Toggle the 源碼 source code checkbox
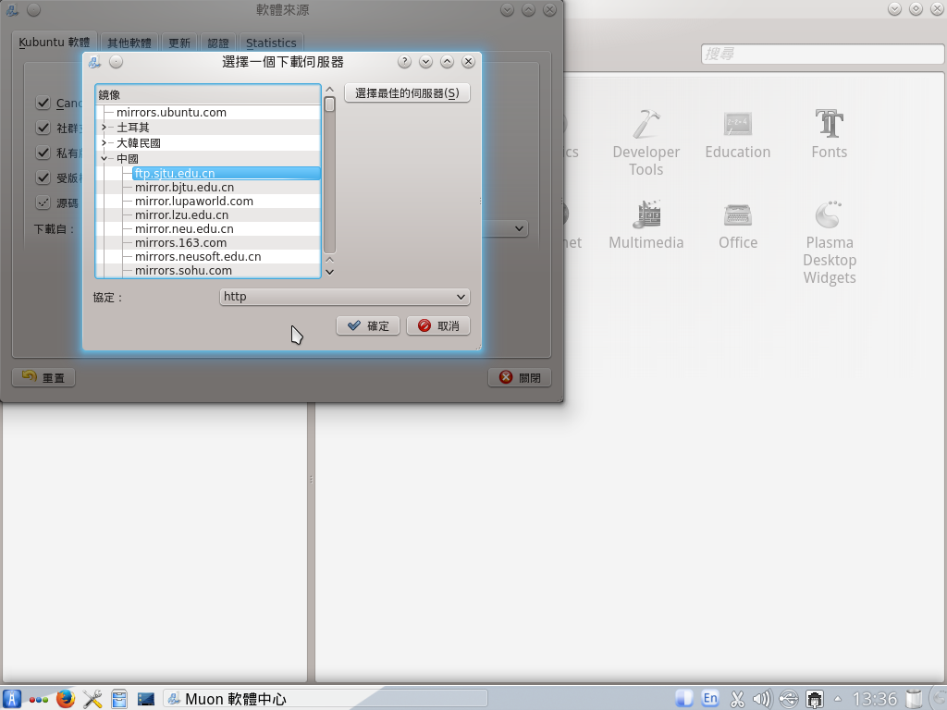This screenshot has width=947, height=710. click(43, 202)
